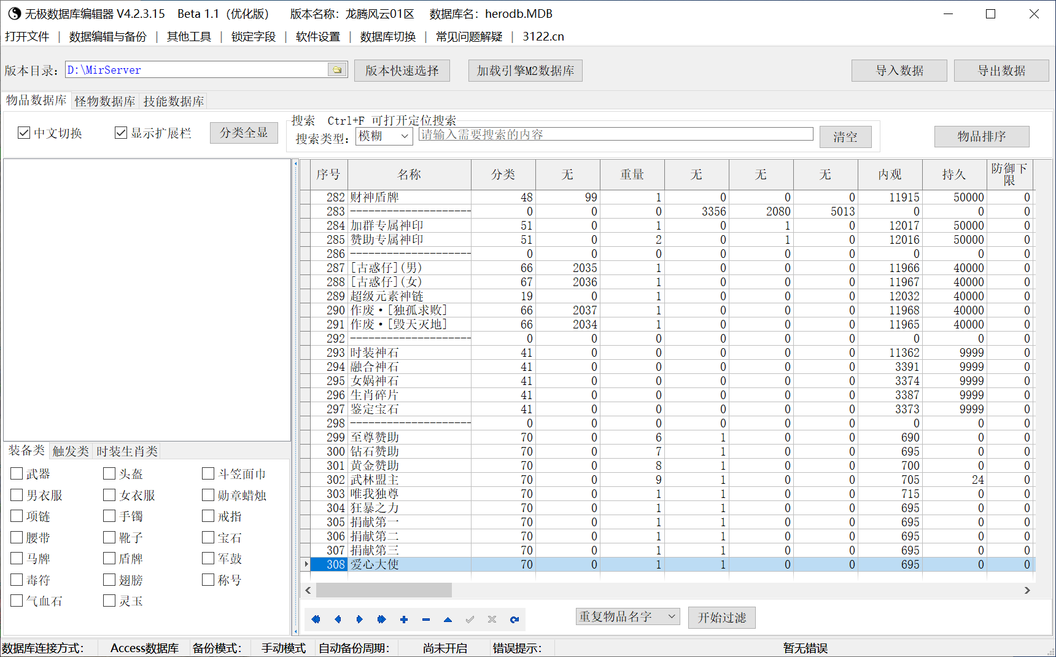Tick the 翅膀 checkbox
1056x657 pixels.
[109, 580]
